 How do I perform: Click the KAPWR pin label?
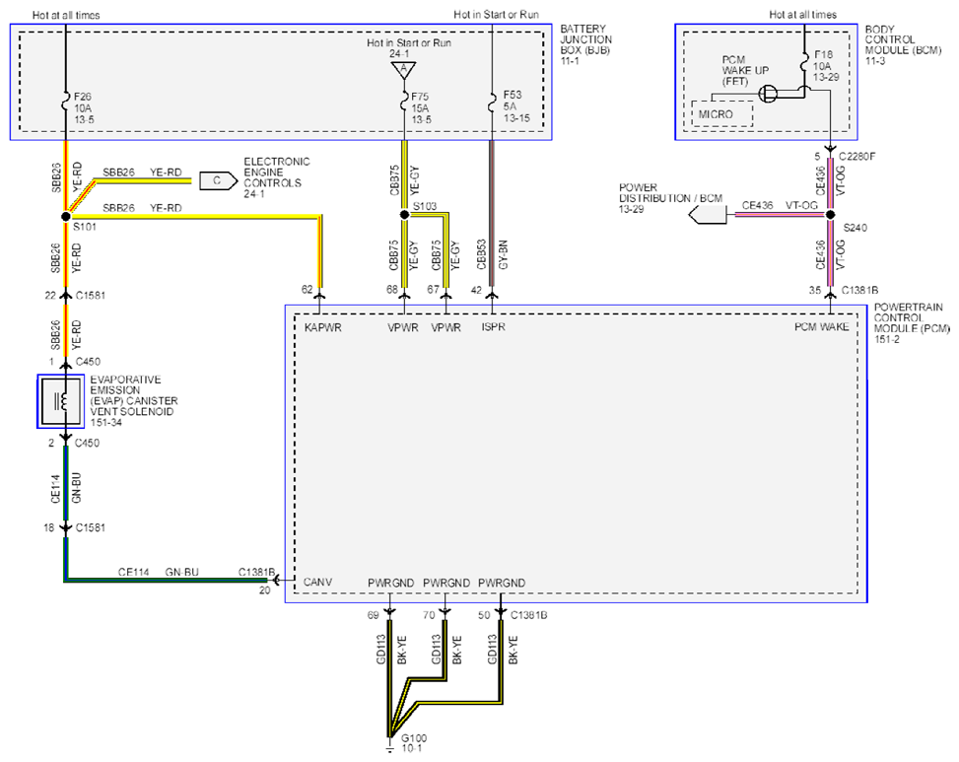coord(323,327)
